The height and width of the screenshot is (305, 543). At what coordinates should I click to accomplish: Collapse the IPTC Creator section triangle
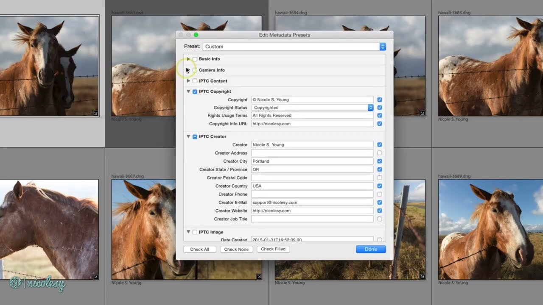pyautogui.click(x=188, y=136)
